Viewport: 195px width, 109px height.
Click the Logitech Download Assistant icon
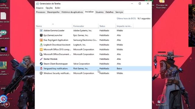[41, 45]
